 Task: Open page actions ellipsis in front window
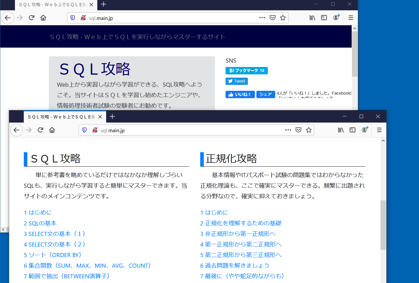point(288,130)
